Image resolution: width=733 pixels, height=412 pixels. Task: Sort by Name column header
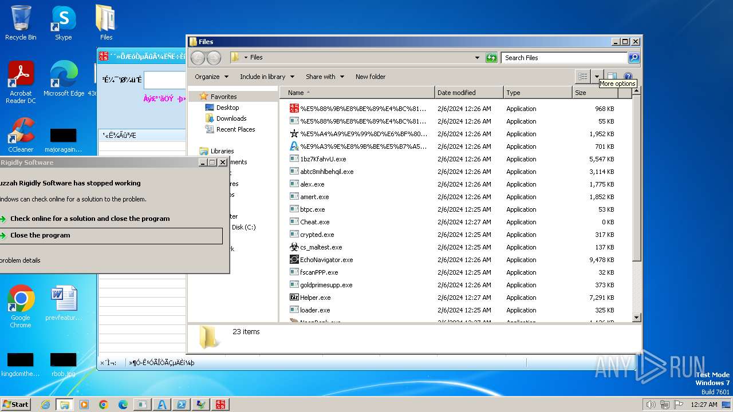point(357,93)
